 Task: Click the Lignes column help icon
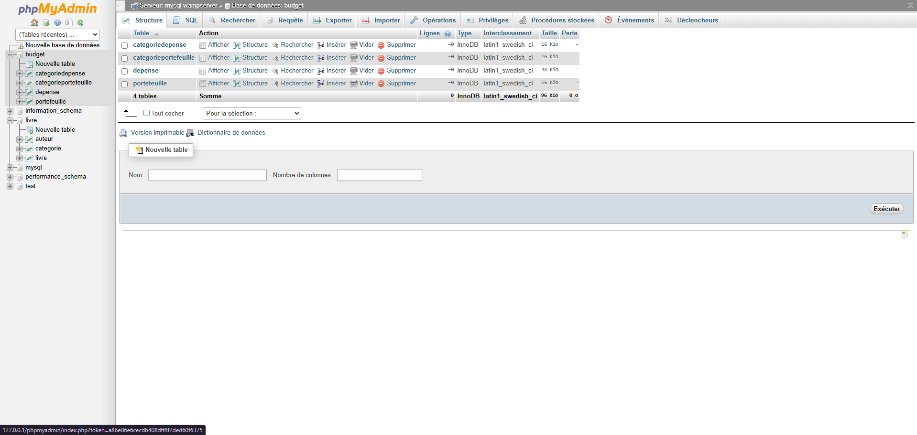point(448,34)
